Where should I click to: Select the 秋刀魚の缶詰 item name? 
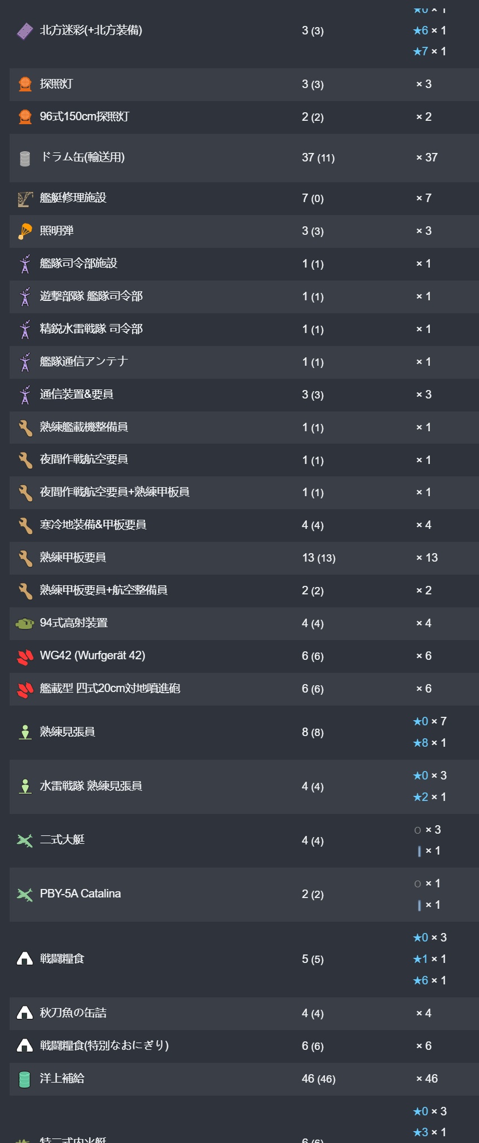point(73,1013)
